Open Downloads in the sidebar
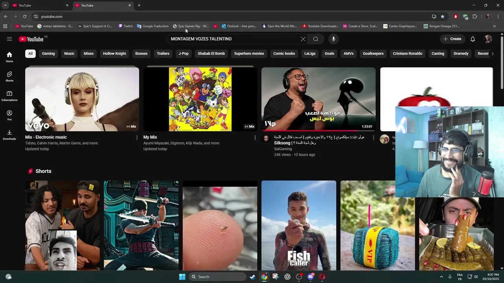The height and width of the screenshot is (283, 504). (x=9, y=134)
